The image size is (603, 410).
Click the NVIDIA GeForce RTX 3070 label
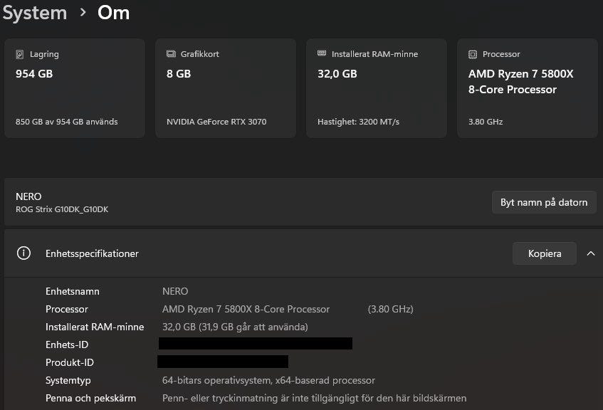(x=216, y=122)
